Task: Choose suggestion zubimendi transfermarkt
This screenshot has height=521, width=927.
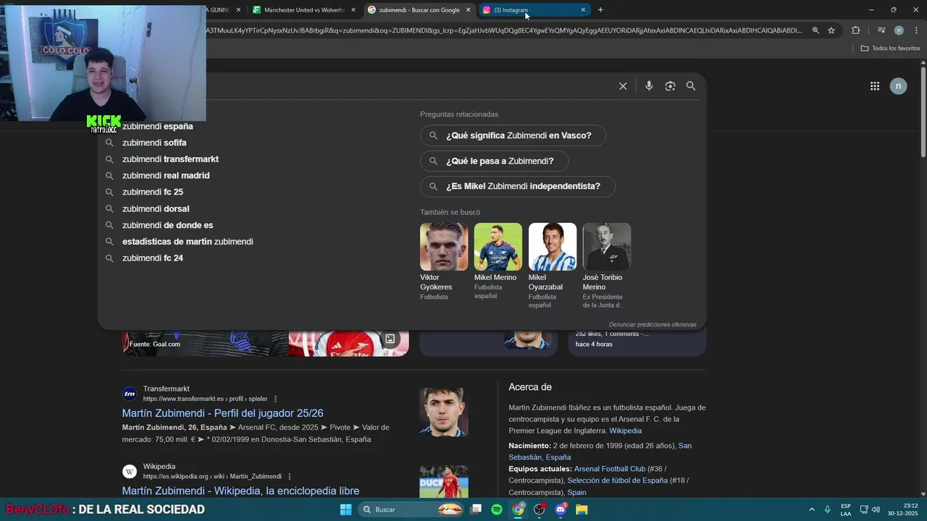Action: tap(170, 159)
